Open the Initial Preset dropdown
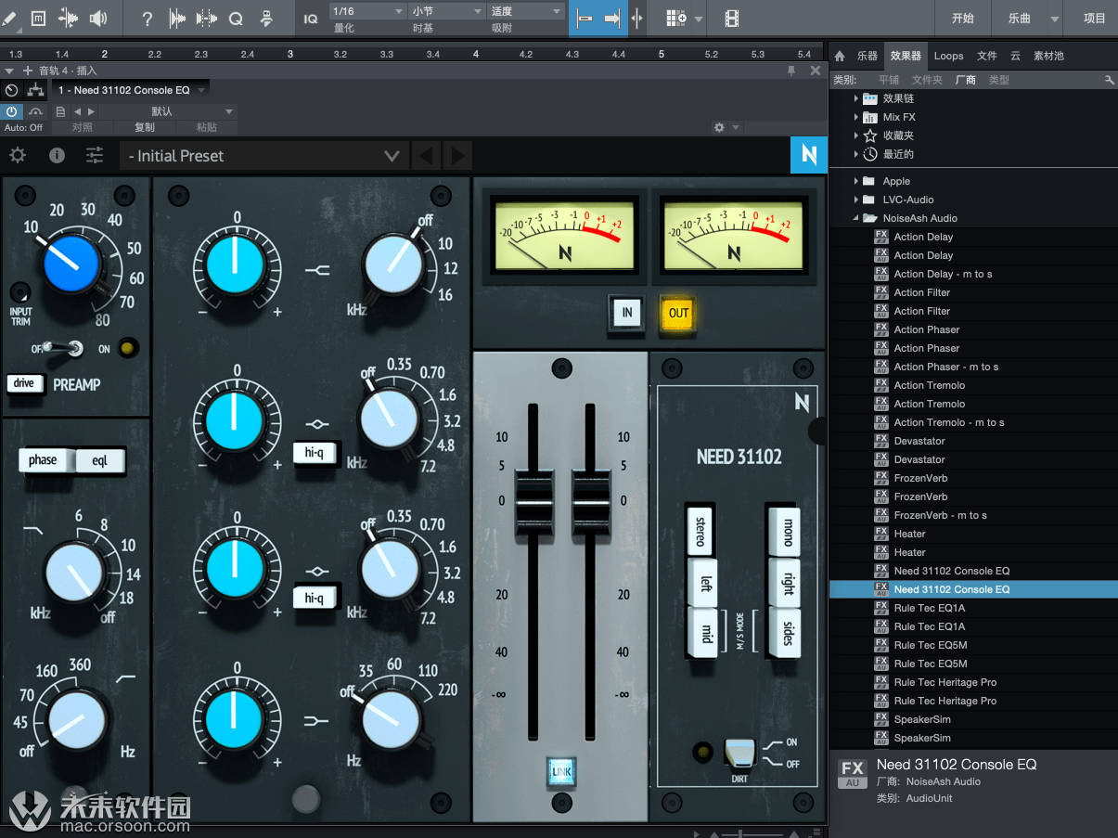The image size is (1118, 838). point(264,155)
